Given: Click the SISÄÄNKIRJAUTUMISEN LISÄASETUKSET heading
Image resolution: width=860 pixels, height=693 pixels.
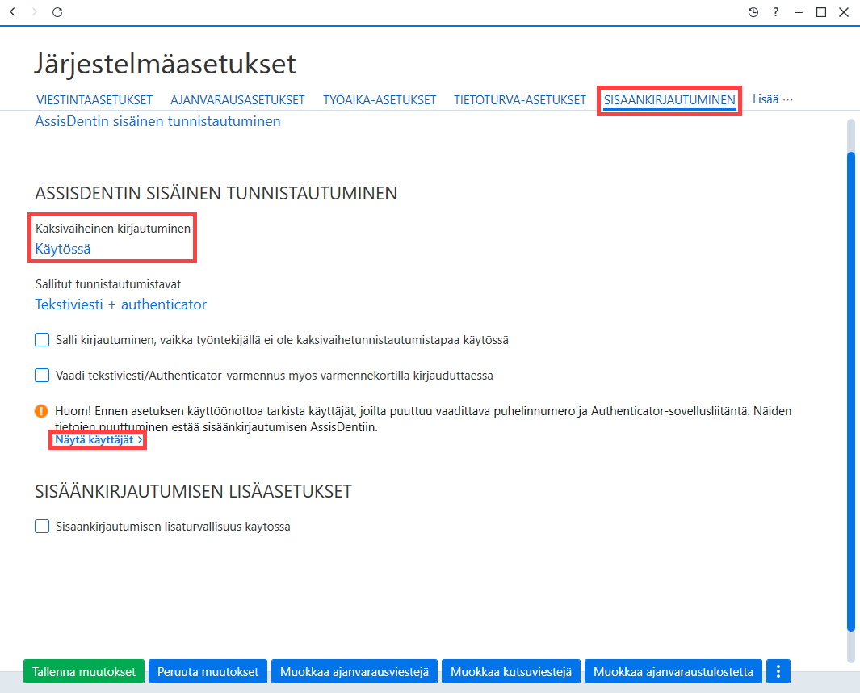Looking at the screenshot, I should tap(193, 491).
